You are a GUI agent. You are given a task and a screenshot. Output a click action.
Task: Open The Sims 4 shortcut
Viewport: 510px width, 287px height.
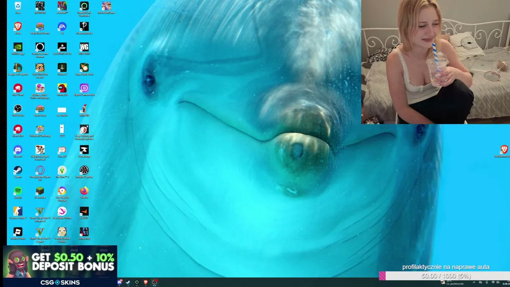(62, 172)
